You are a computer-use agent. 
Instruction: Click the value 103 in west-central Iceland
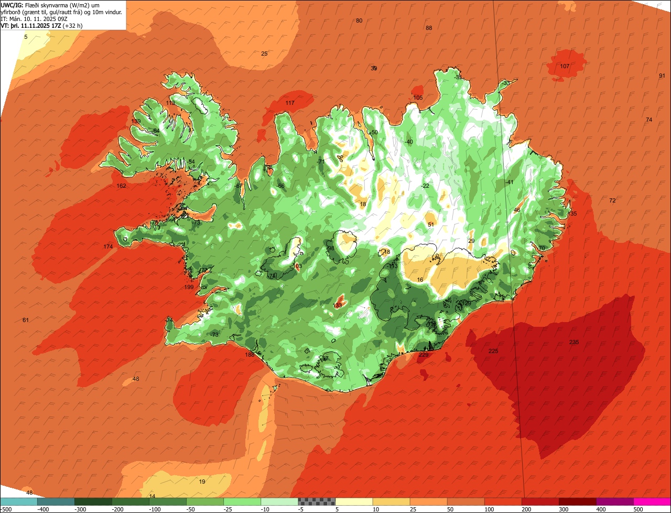click(x=297, y=266)
